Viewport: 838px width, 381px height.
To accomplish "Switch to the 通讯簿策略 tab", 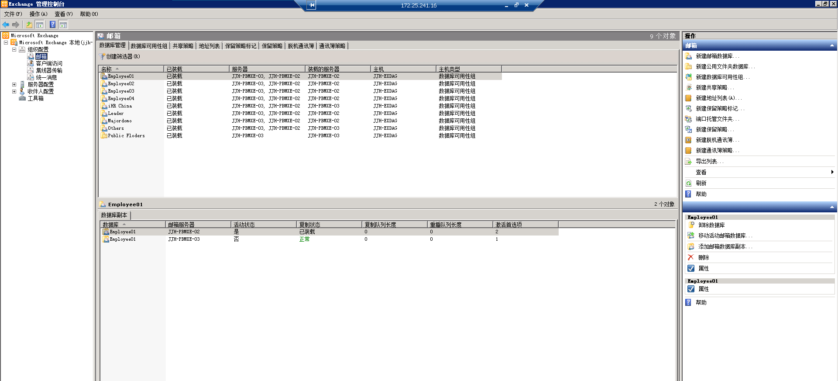I will [x=332, y=46].
